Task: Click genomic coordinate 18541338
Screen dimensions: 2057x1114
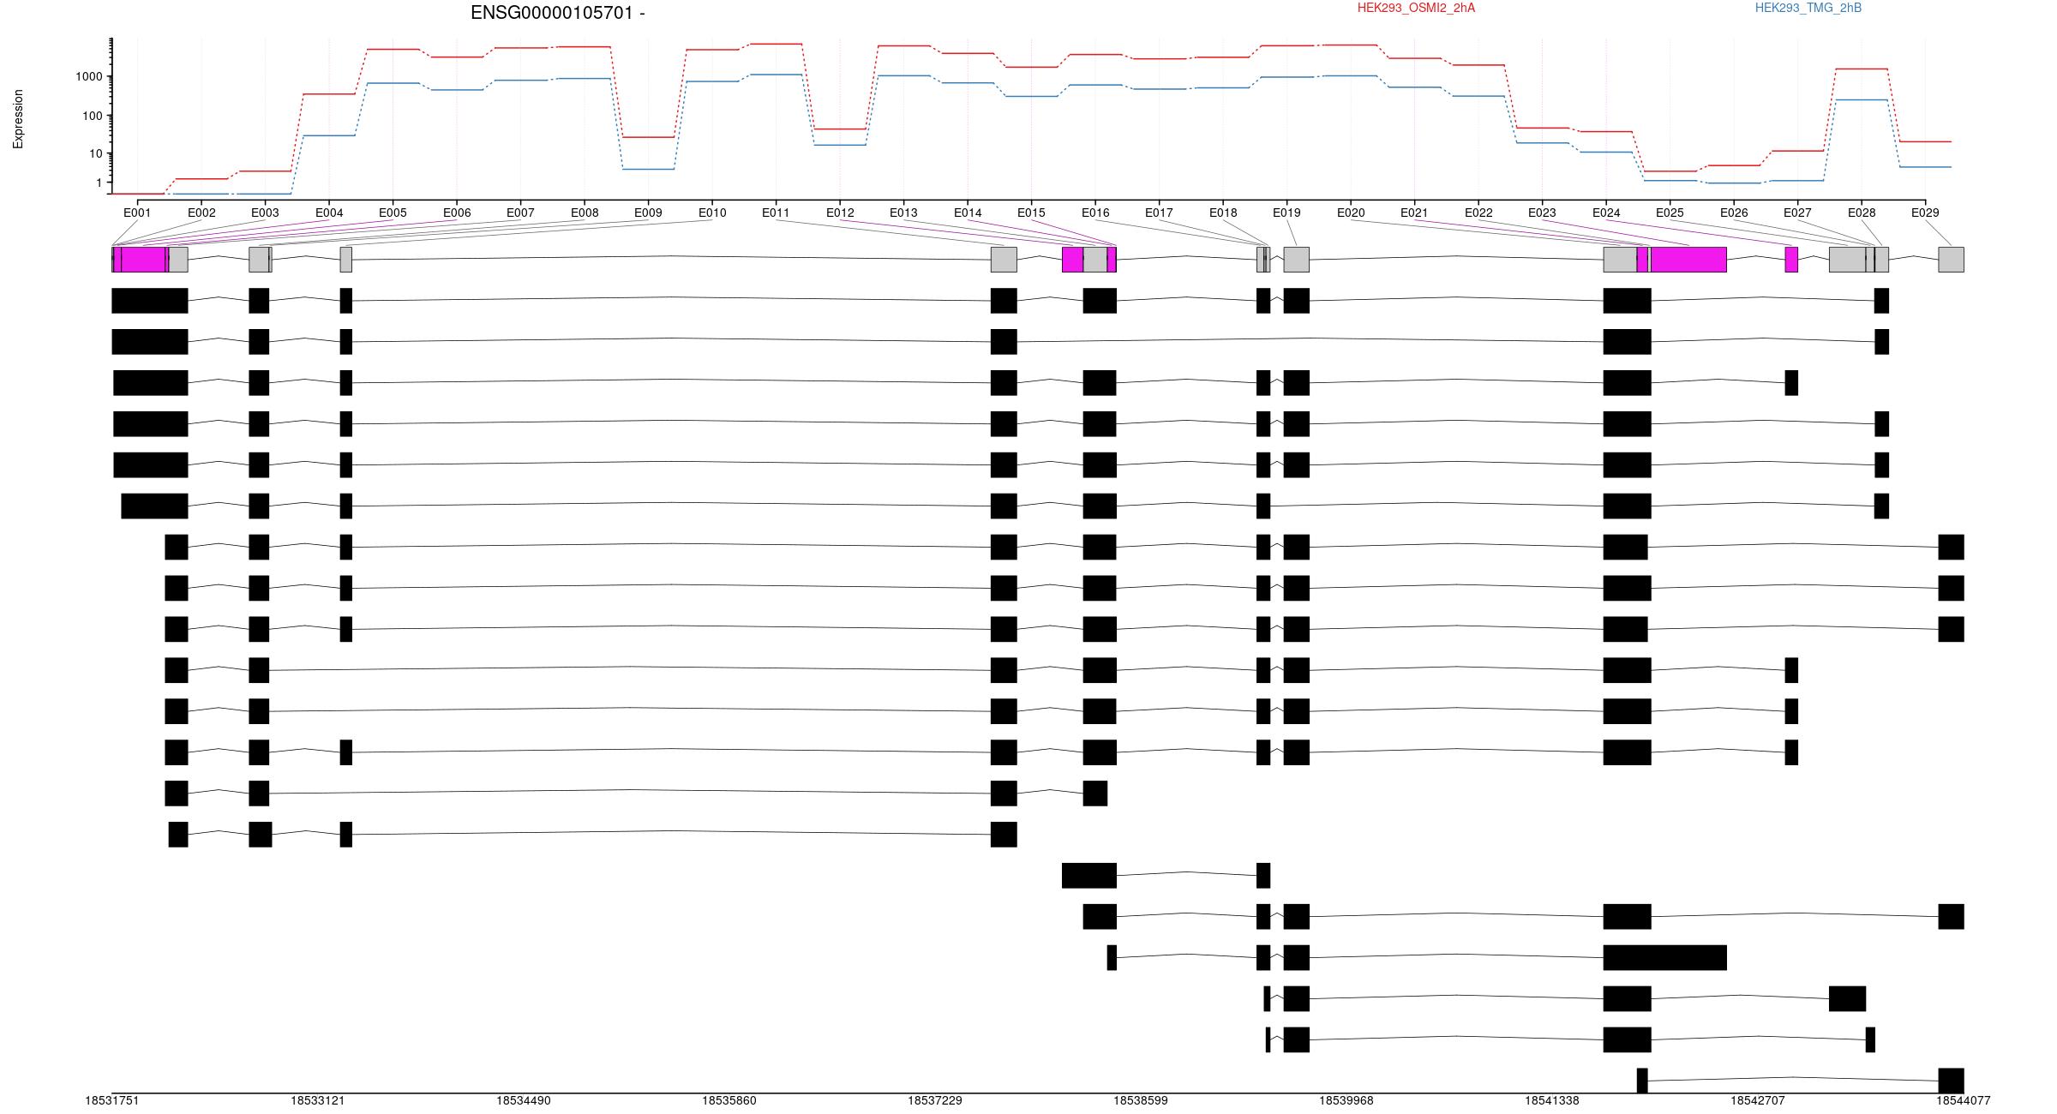Action: [x=1552, y=1100]
